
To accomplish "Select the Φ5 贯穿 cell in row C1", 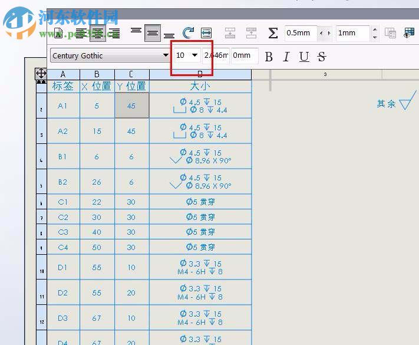I will [200, 202].
